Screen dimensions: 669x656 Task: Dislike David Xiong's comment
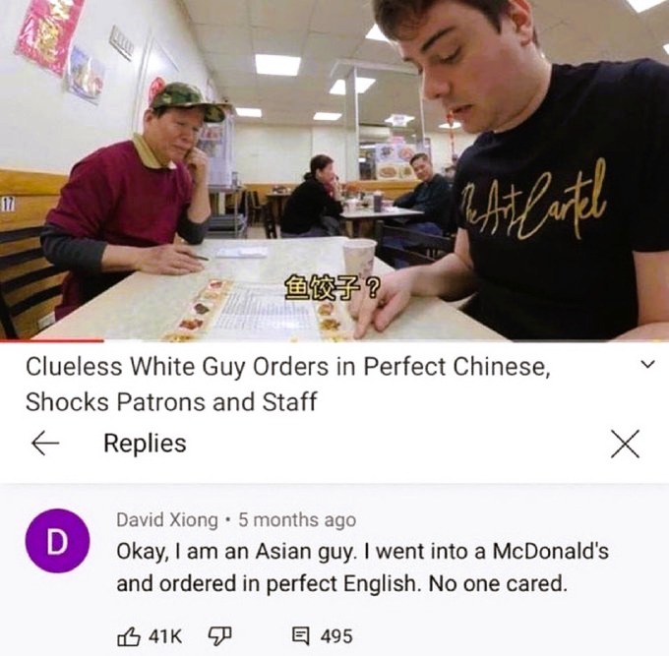[x=219, y=636]
